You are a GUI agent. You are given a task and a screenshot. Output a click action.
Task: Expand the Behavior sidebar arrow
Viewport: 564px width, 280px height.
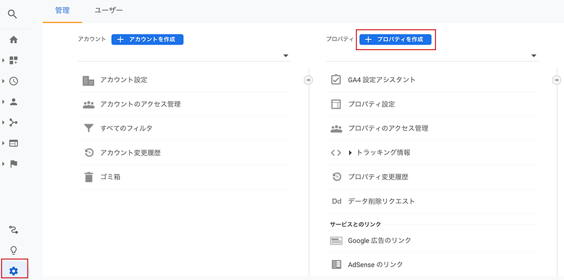3,144
